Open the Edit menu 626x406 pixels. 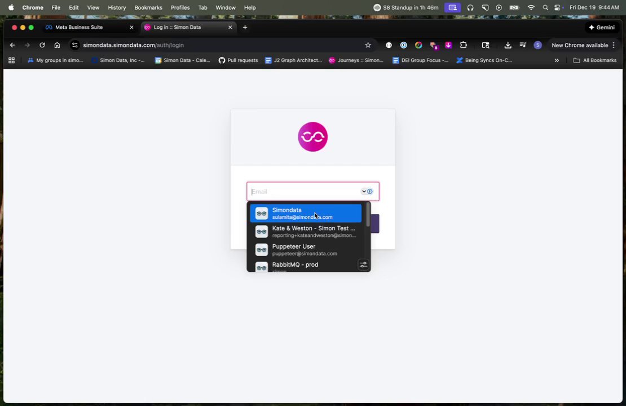(x=73, y=7)
